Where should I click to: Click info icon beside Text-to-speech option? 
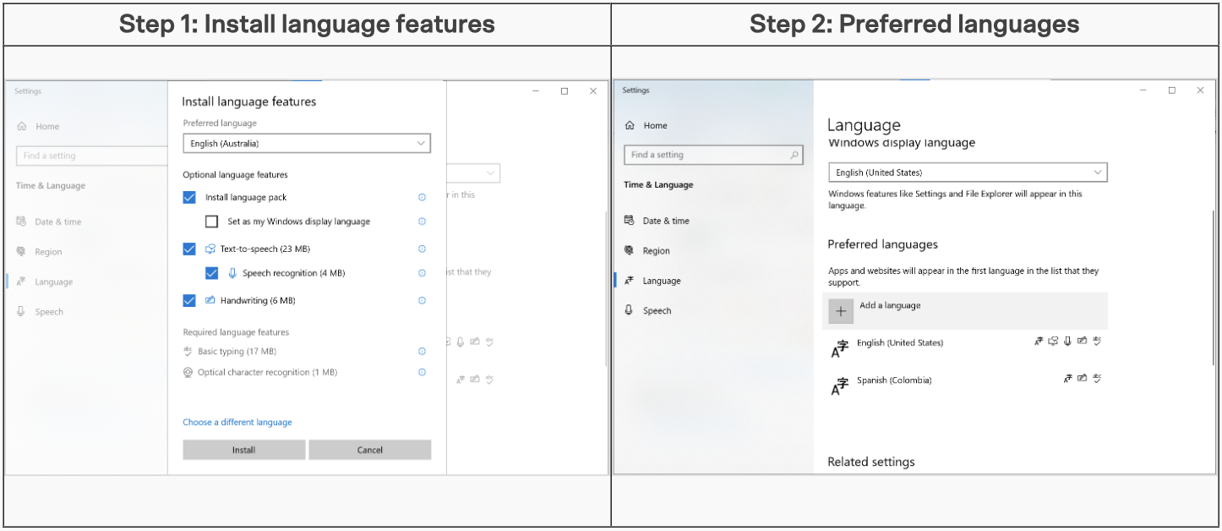click(x=422, y=249)
